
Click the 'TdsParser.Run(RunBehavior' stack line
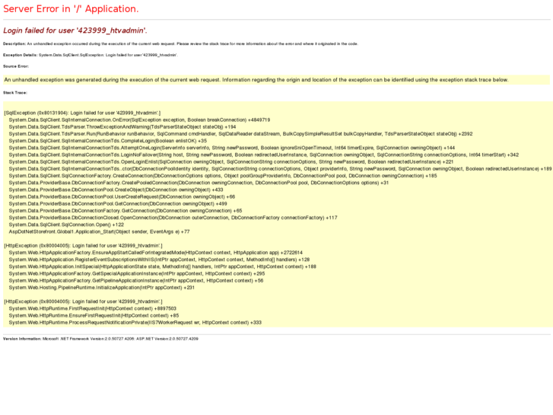pyautogui.click(x=240, y=134)
